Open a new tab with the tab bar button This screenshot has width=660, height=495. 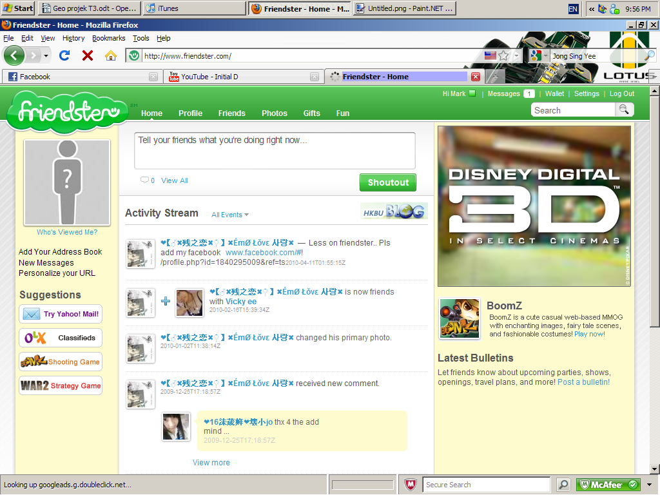pos(495,77)
